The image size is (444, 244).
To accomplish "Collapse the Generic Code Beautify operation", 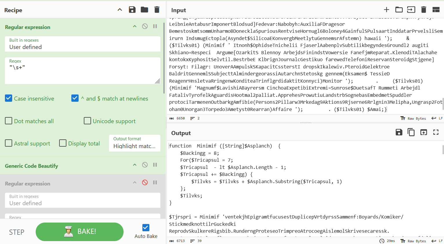I will [135, 165].
